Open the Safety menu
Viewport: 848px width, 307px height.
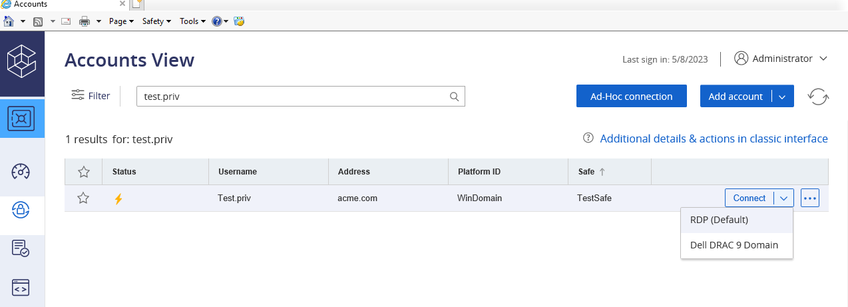157,21
